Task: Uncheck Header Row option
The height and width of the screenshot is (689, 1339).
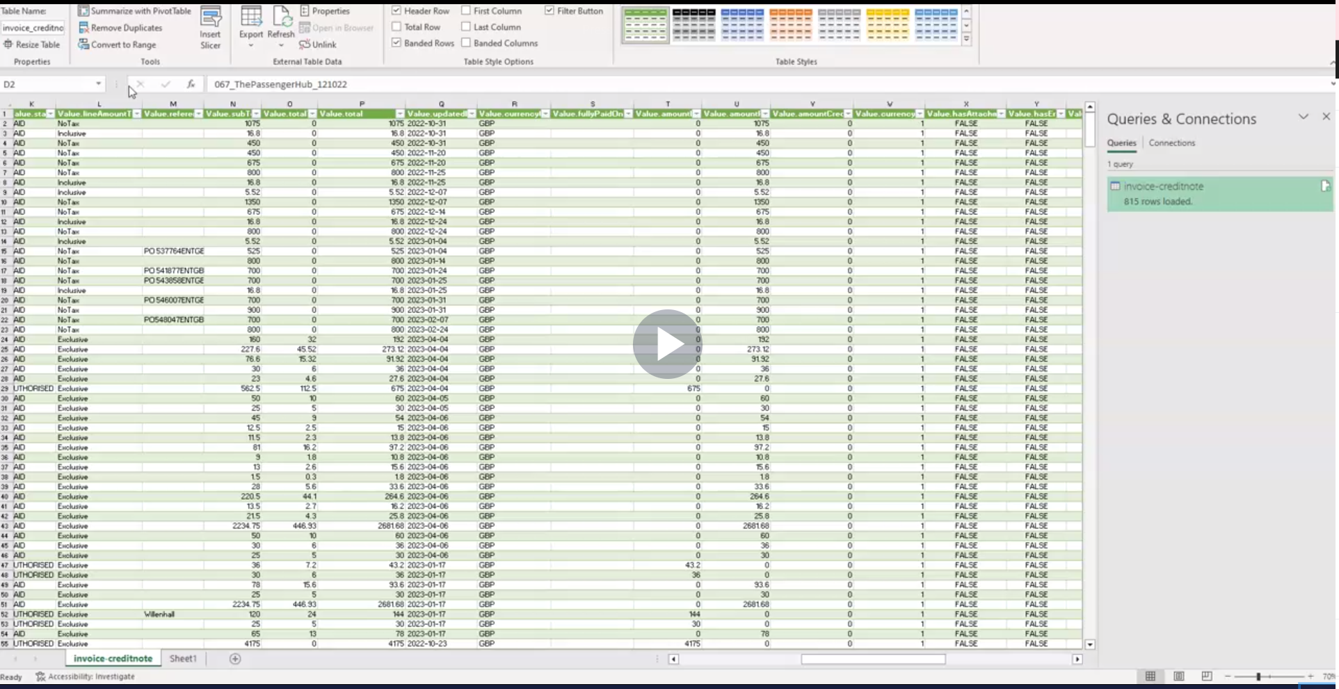Action: pos(396,10)
